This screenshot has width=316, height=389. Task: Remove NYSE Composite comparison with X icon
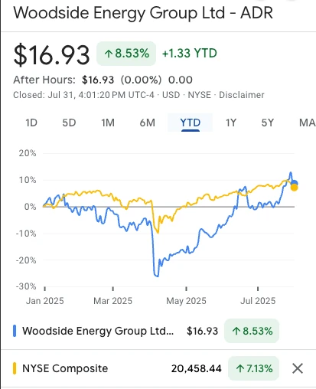pos(298,368)
